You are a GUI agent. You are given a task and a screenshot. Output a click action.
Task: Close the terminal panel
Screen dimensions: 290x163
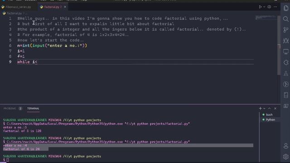click(275, 109)
